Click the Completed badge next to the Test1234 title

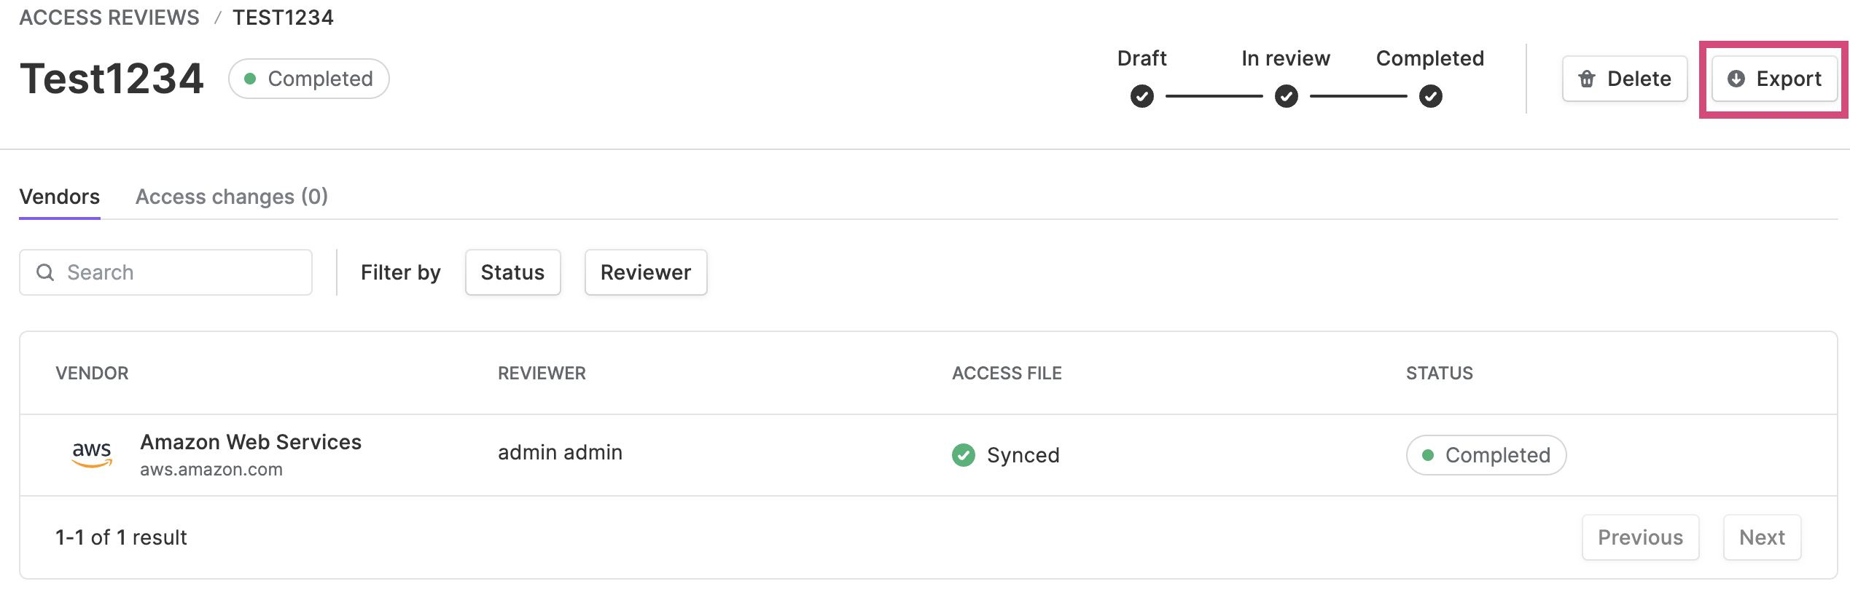(x=309, y=79)
